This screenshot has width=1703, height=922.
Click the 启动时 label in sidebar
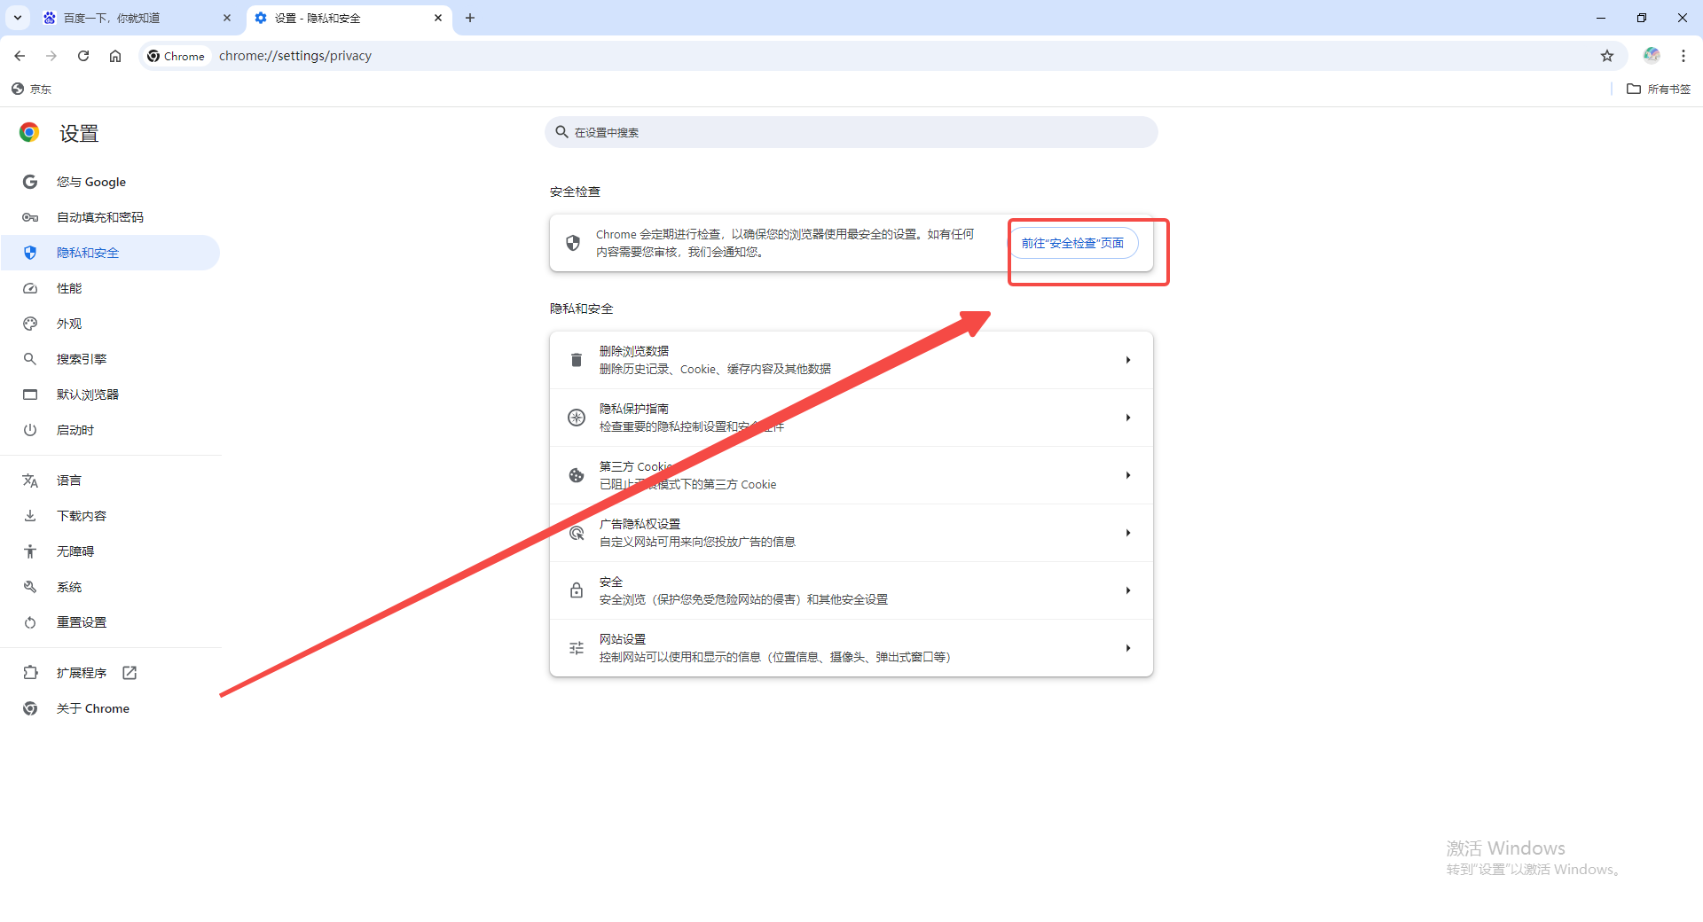click(x=75, y=430)
